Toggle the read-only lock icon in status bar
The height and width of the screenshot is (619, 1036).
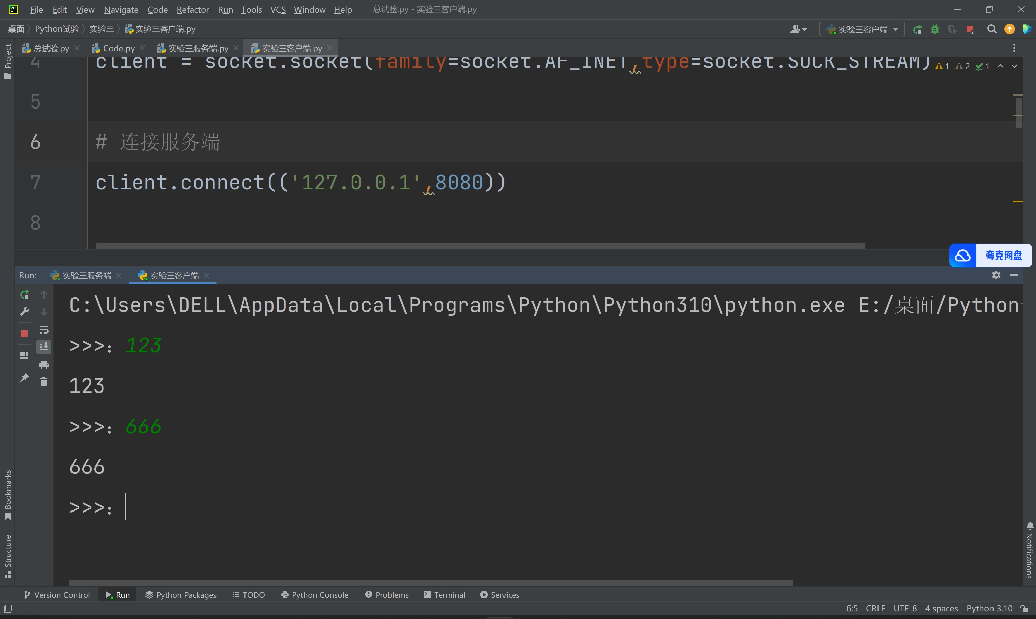tap(1024, 608)
